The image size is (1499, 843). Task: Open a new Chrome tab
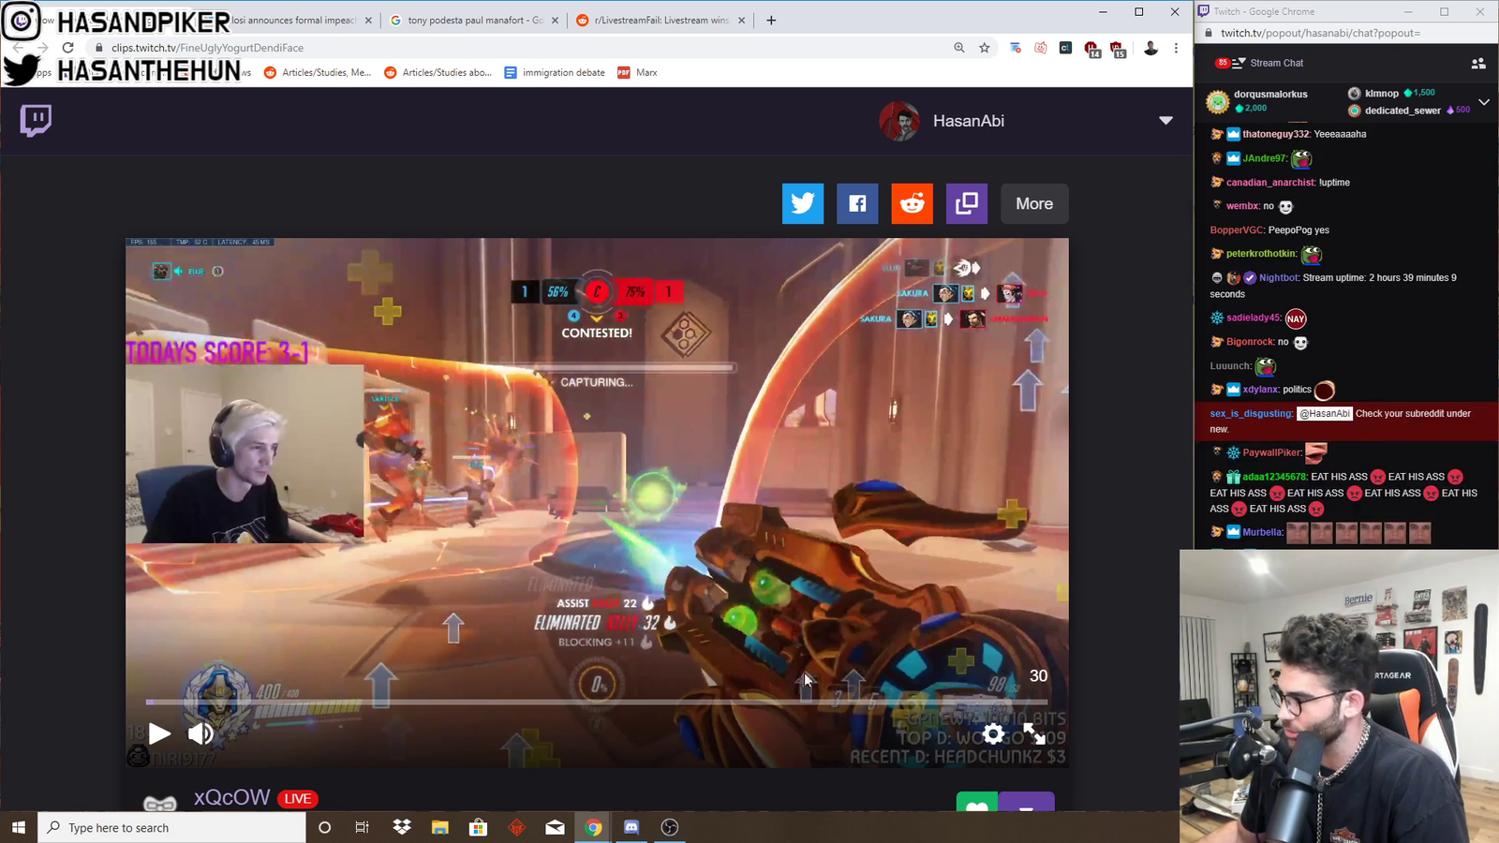click(x=771, y=20)
